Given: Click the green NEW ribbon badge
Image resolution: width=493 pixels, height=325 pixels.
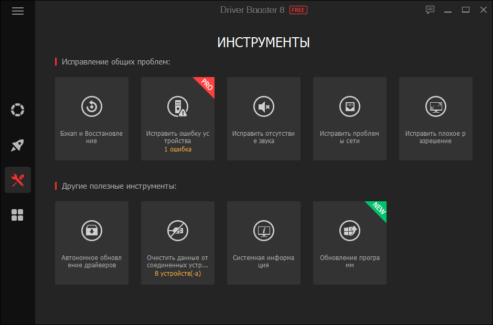Looking at the screenshot, I should (x=379, y=209).
